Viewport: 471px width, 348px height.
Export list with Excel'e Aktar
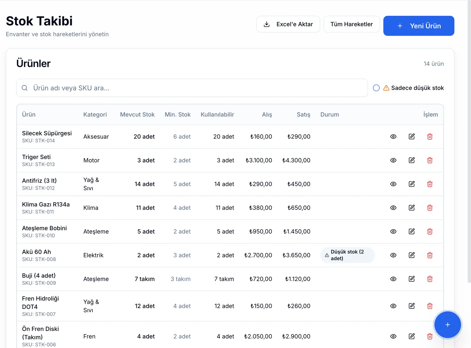[288, 24]
